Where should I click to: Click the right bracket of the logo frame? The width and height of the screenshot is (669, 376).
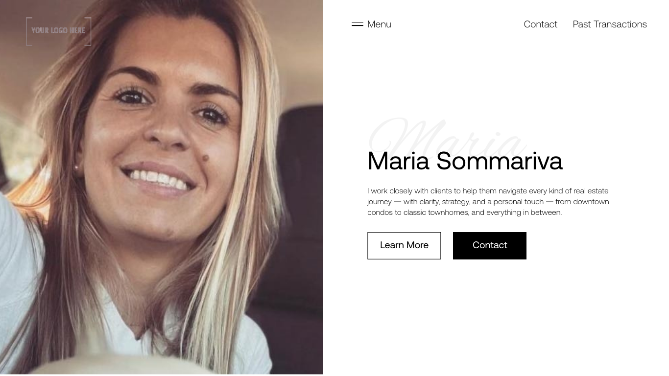88,31
